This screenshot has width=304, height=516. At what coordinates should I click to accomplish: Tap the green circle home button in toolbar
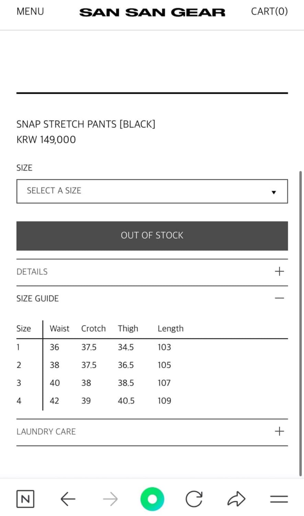152,498
